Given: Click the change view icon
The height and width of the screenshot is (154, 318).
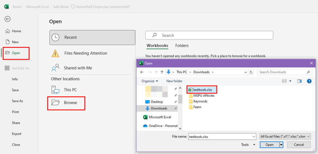Looking at the screenshot, I should pos(284,81).
